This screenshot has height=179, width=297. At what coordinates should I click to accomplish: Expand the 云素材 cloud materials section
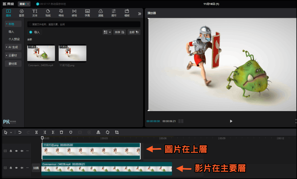coord(13,55)
